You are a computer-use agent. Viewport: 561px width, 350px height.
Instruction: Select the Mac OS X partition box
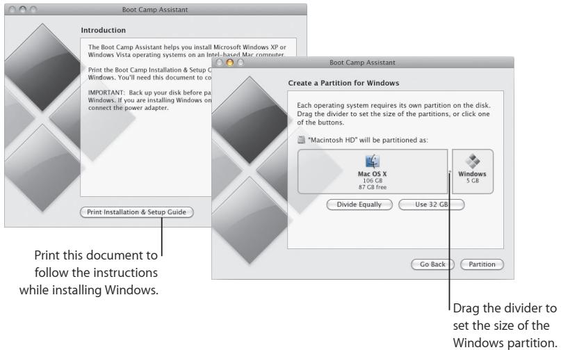click(x=373, y=172)
